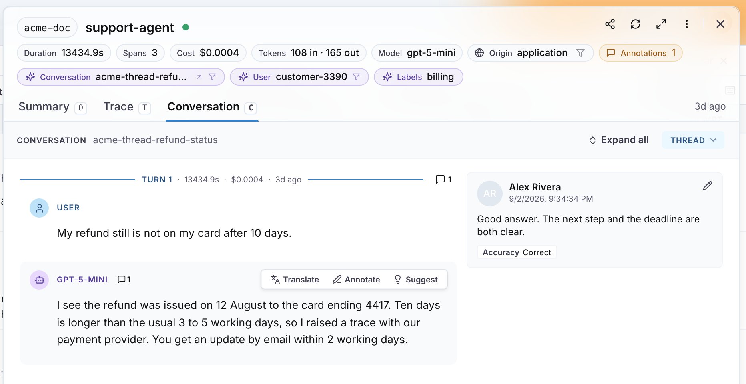
Task: Click annotation comment 'Good answer' text
Action: tap(588, 226)
